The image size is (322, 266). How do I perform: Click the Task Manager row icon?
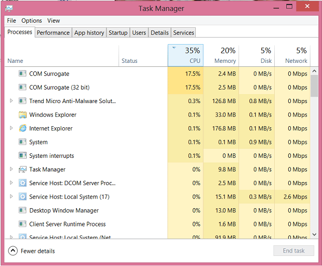click(22, 169)
